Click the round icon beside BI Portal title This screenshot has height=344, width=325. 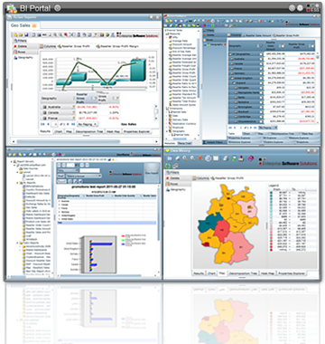click(58, 8)
